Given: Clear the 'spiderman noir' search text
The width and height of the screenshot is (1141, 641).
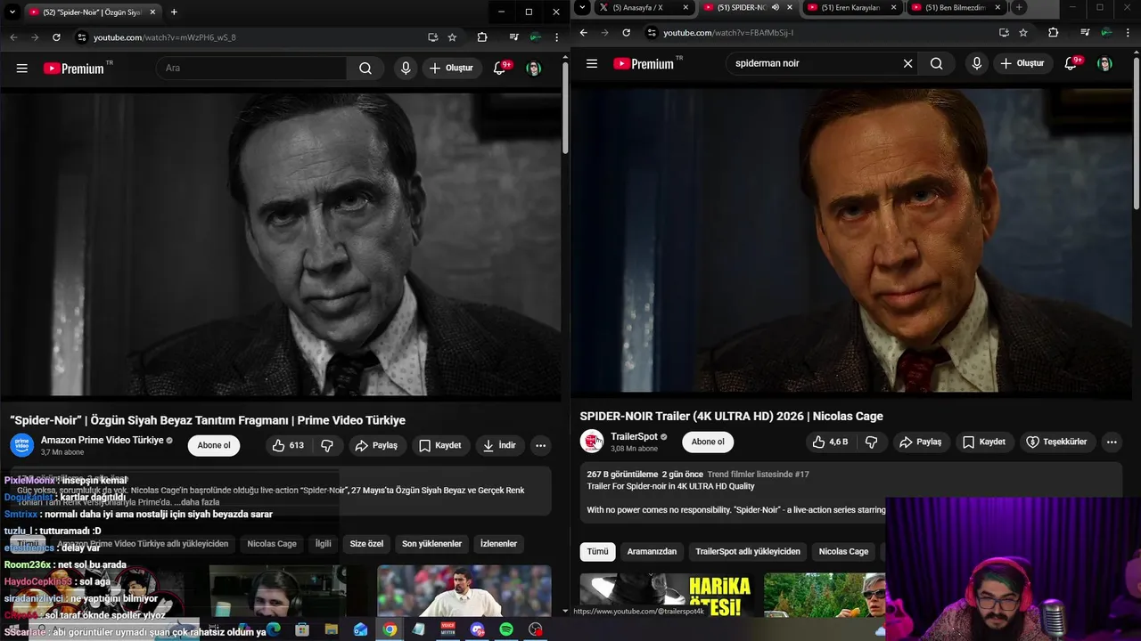Looking at the screenshot, I should coord(907,63).
